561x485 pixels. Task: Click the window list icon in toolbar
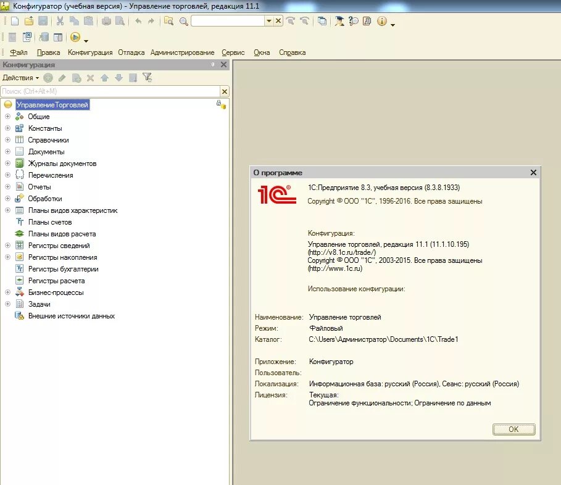(322, 21)
